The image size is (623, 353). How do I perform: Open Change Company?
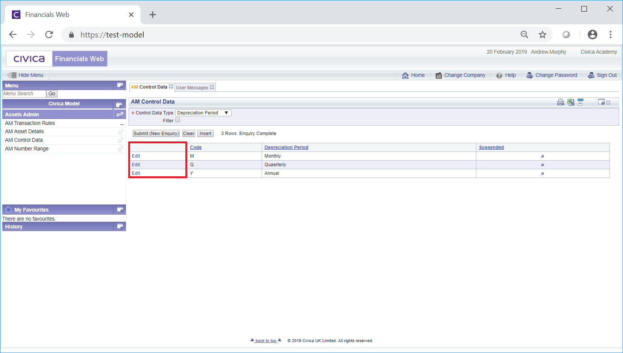point(460,75)
